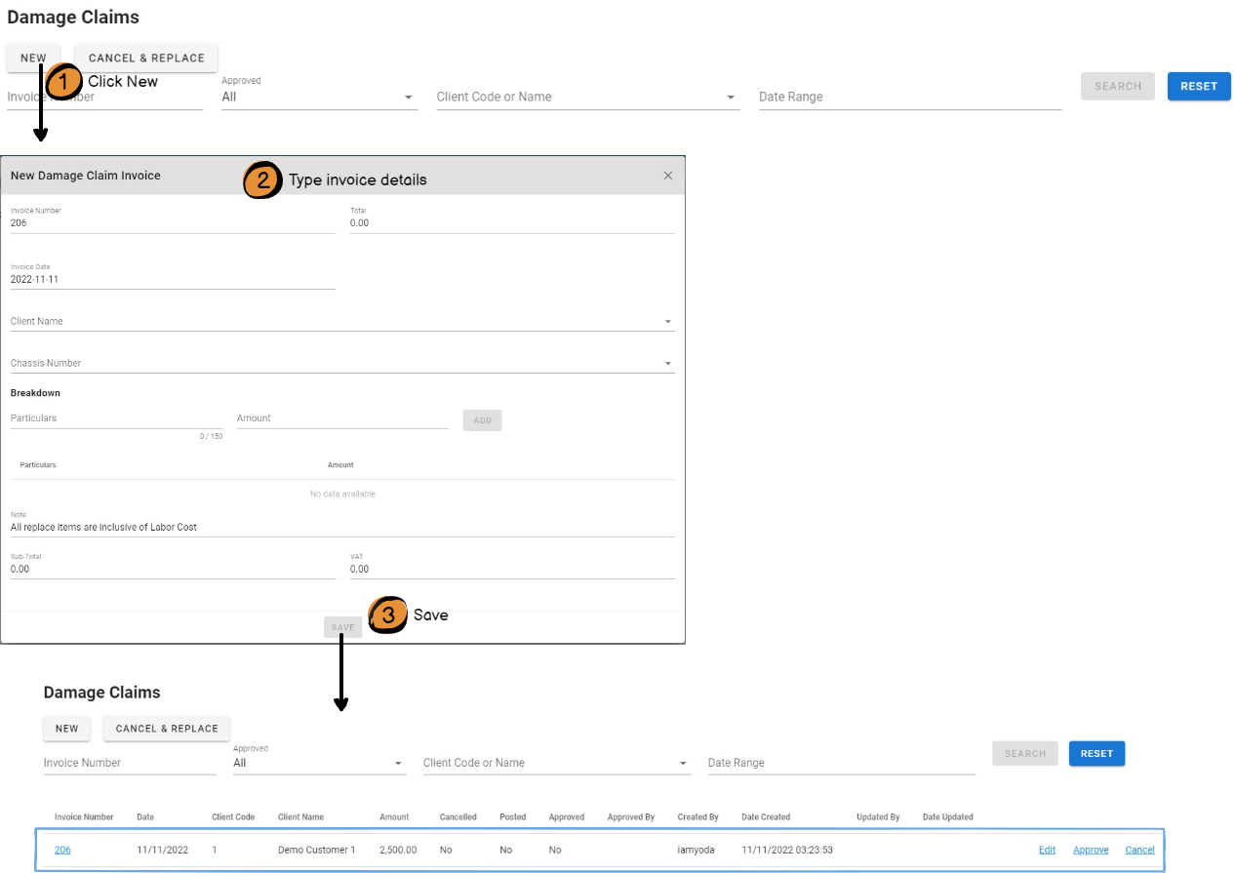Image resolution: width=1235 pixels, height=873 pixels.
Task: Click Edit link for invoice 206
Action: pos(1047,851)
